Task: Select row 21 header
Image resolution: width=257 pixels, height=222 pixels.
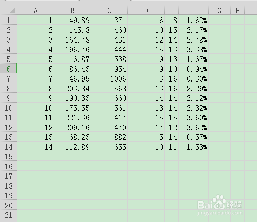Action: [9, 215]
